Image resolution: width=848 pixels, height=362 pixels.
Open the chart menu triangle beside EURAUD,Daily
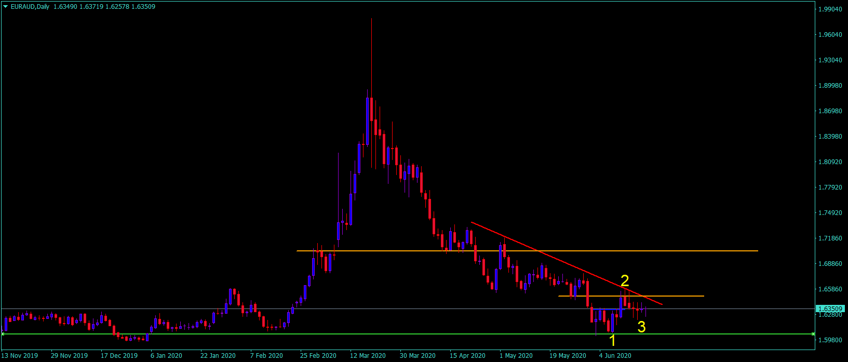coord(5,7)
